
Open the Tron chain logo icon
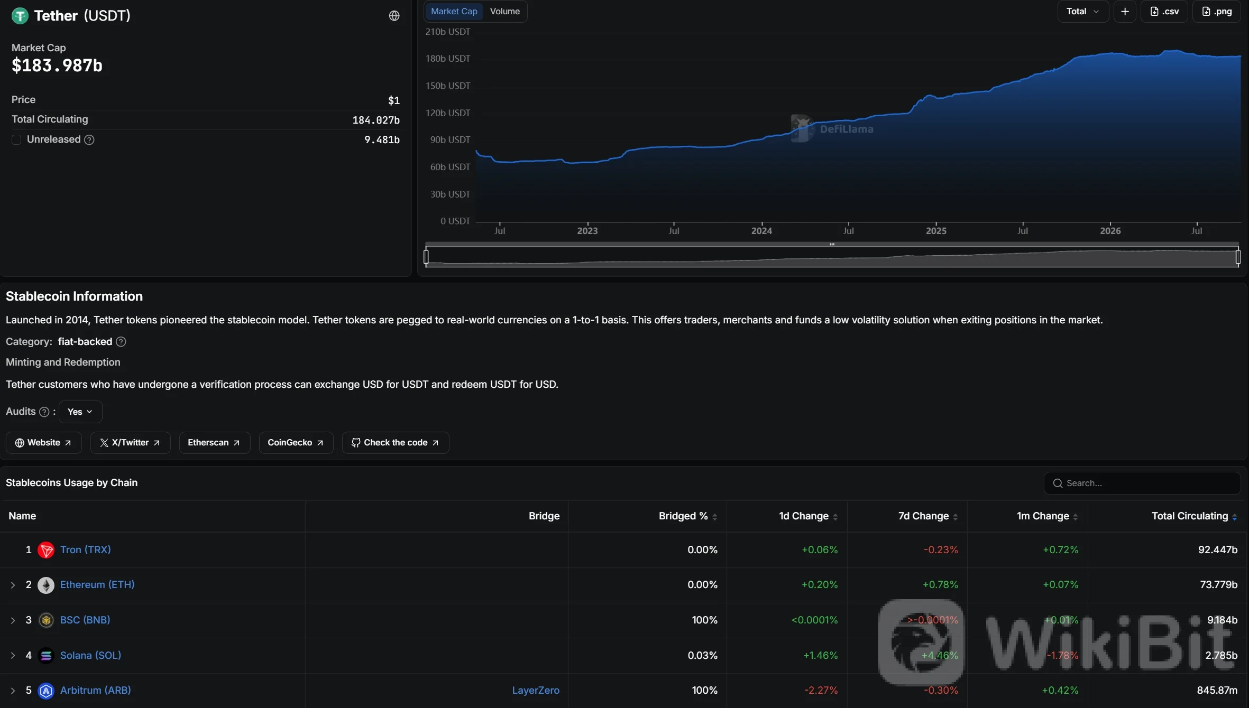tap(46, 550)
